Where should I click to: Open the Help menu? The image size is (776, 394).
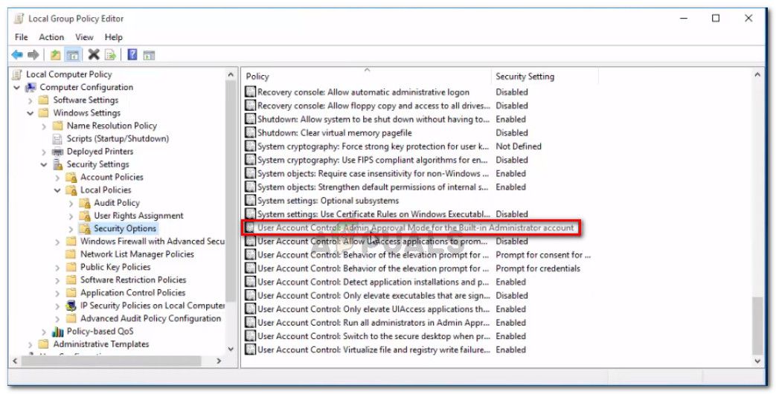pyautogui.click(x=113, y=37)
